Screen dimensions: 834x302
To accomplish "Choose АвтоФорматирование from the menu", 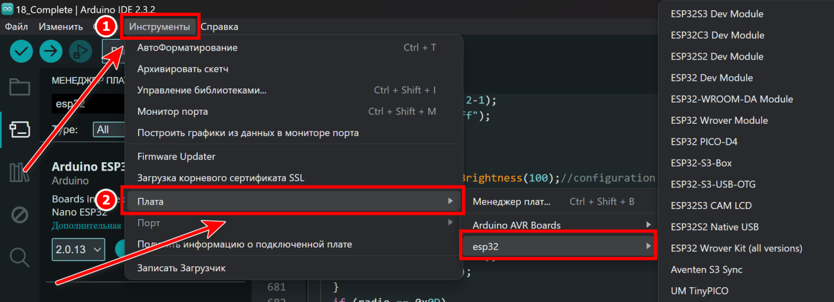I will [293, 47].
